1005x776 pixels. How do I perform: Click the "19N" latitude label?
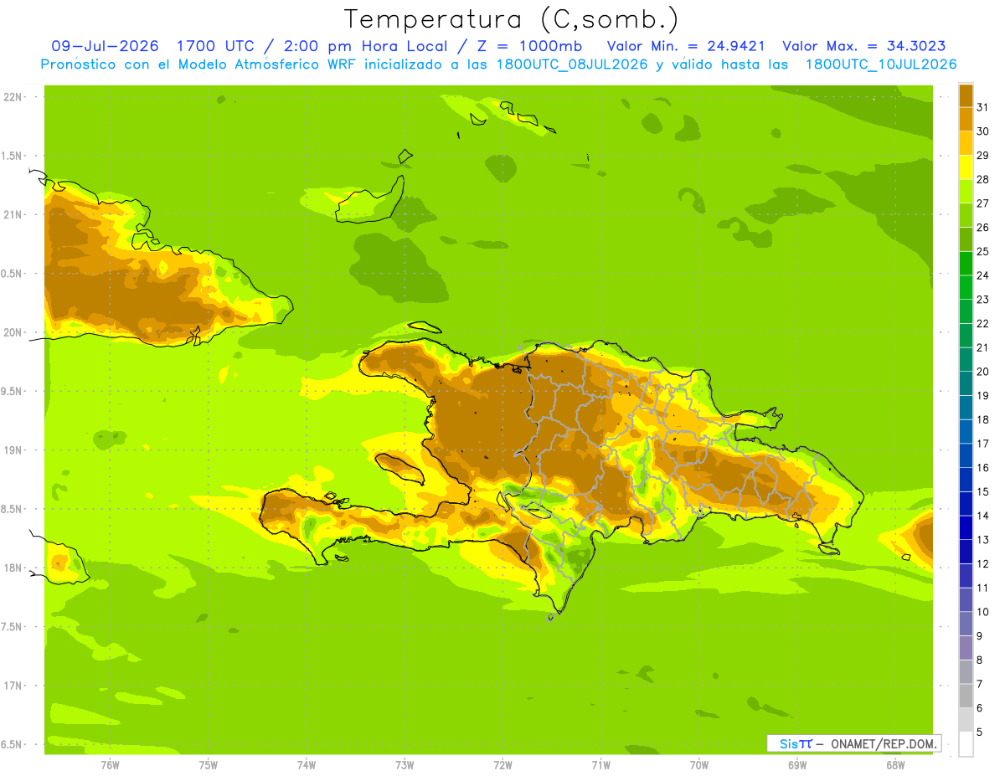pyautogui.click(x=13, y=450)
